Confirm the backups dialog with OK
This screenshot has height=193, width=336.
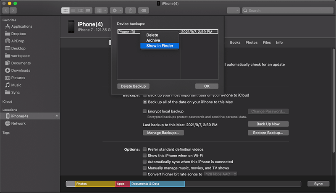[x=207, y=86]
